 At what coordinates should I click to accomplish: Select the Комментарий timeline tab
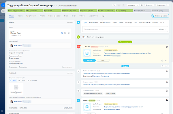[94, 23]
